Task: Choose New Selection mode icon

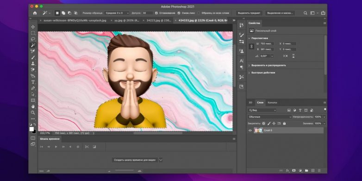Action: 57,13
